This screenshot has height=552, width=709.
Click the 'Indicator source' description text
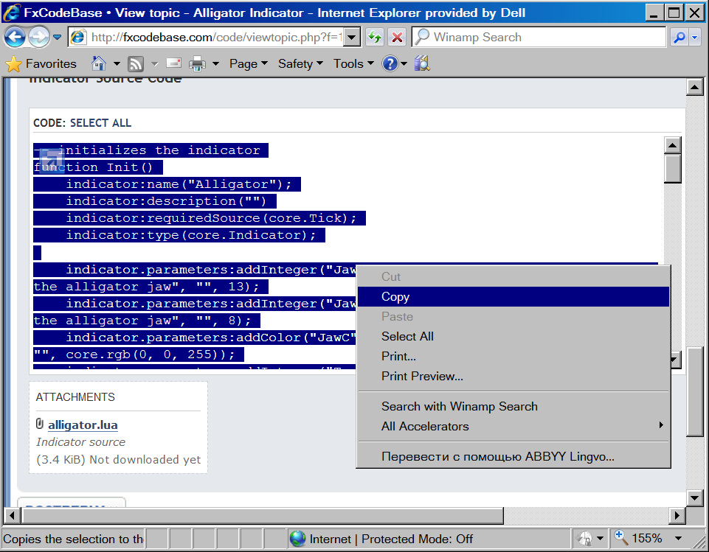[x=80, y=442]
